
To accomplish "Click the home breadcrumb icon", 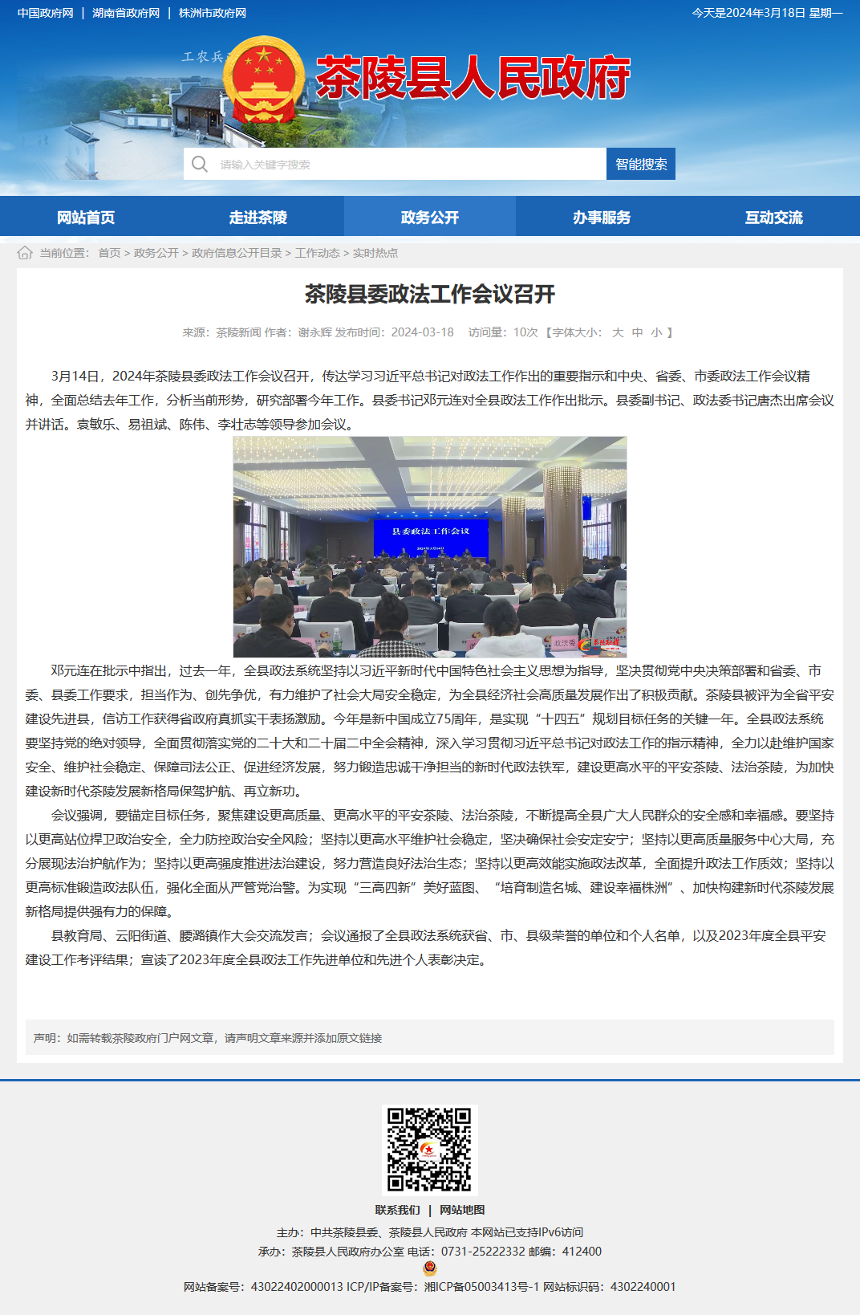I will (25, 253).
